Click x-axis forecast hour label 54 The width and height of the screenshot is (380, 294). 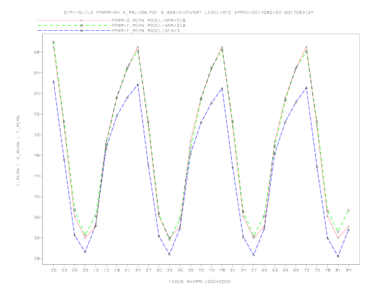click(243, 270)
